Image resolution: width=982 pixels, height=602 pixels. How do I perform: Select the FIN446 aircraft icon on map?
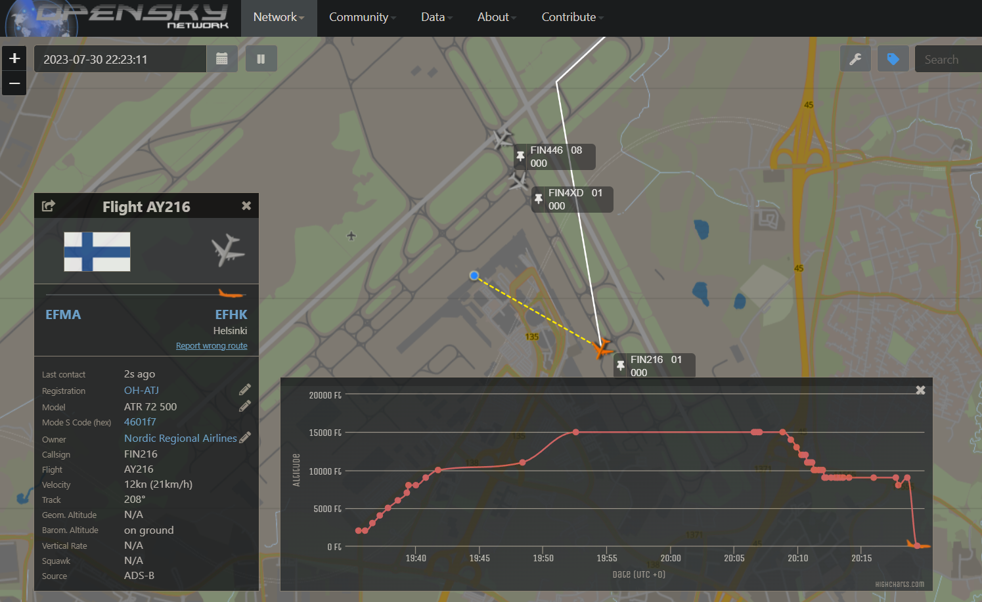click(x=501, y=139)
